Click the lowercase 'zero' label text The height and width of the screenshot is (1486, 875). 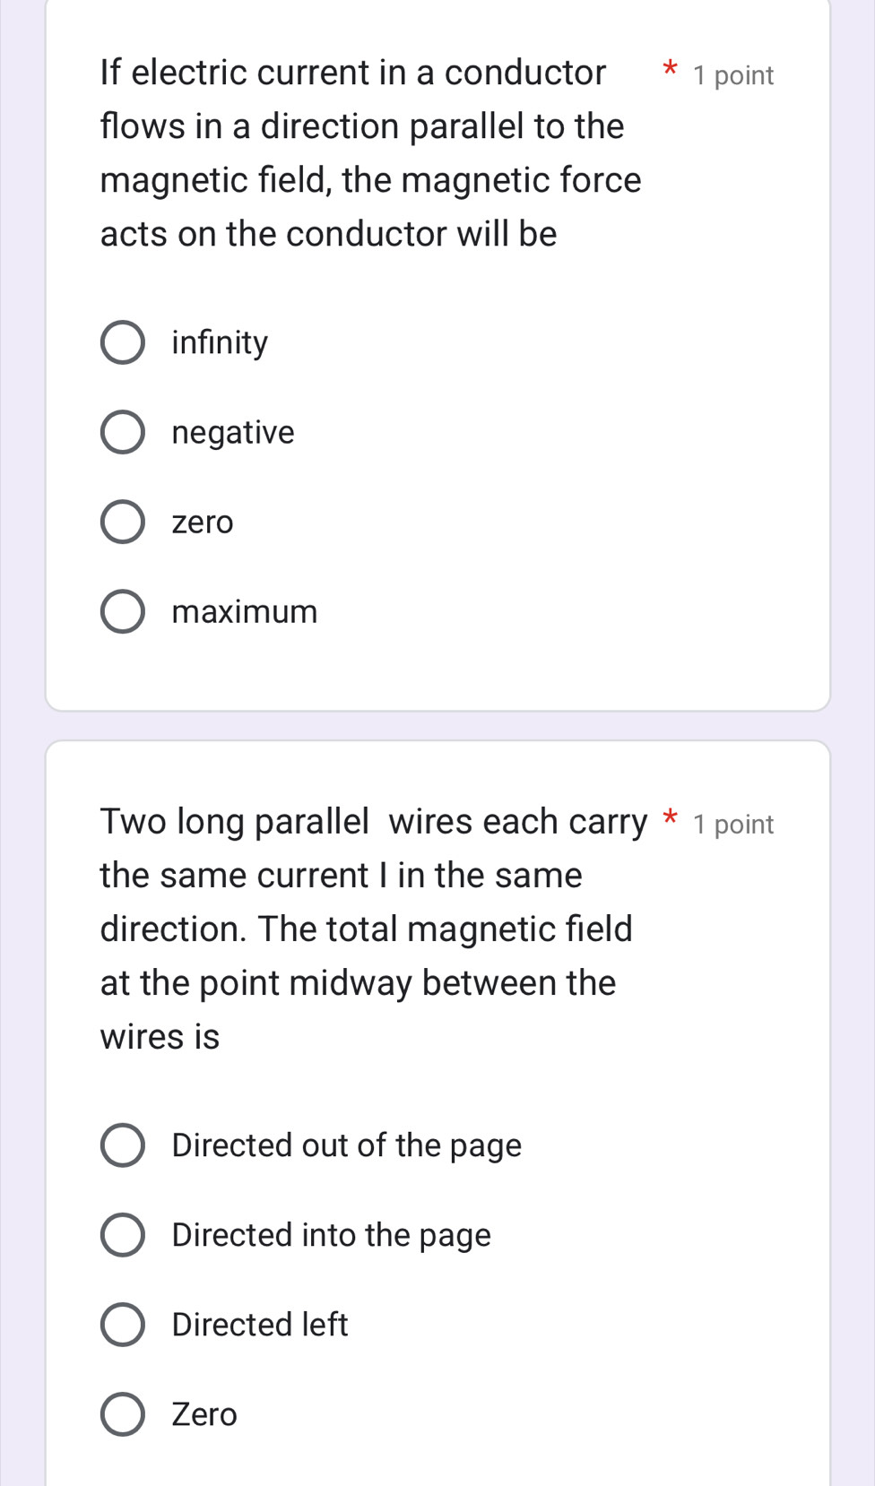coord(203,523)
